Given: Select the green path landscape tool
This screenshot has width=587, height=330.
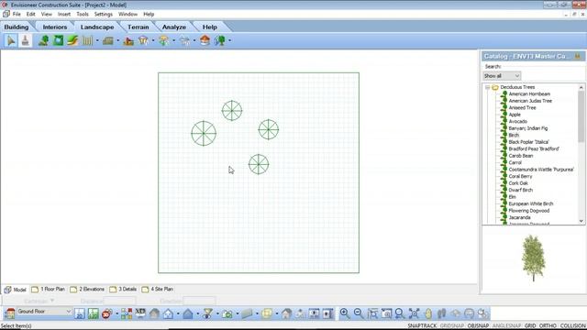Looking at the screenshot, I should tap(72, 40).
